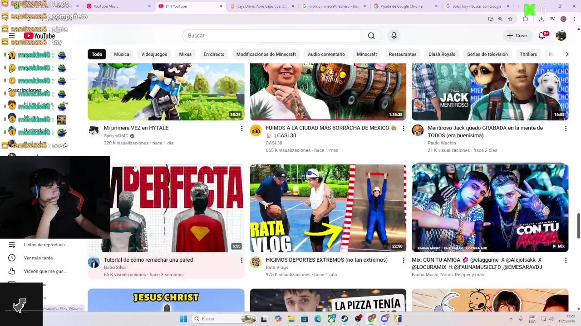
Task: Open options for remachar una pared video
Action: [x=241, y=260]
